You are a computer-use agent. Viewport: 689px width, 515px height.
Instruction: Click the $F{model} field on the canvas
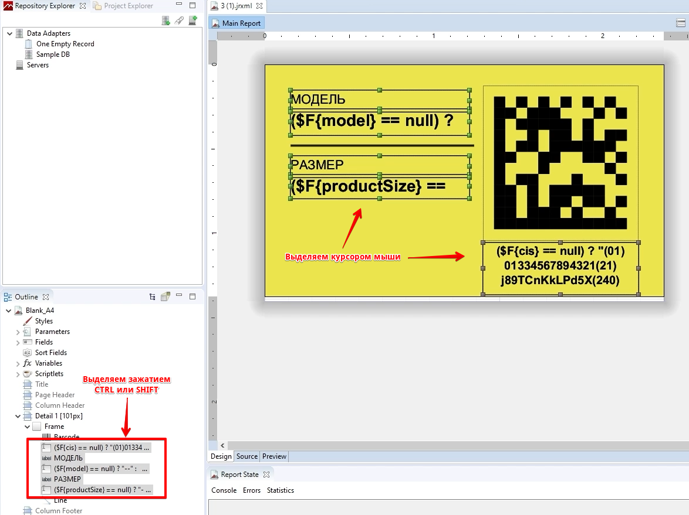(380, 122)
